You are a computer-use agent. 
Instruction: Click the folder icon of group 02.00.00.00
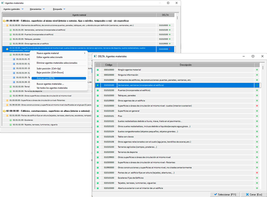(4, 111)
